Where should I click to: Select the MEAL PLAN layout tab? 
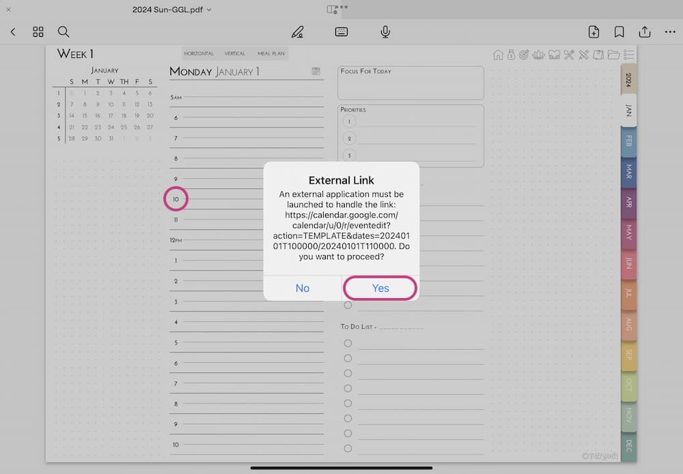click(x=270, y=54)
